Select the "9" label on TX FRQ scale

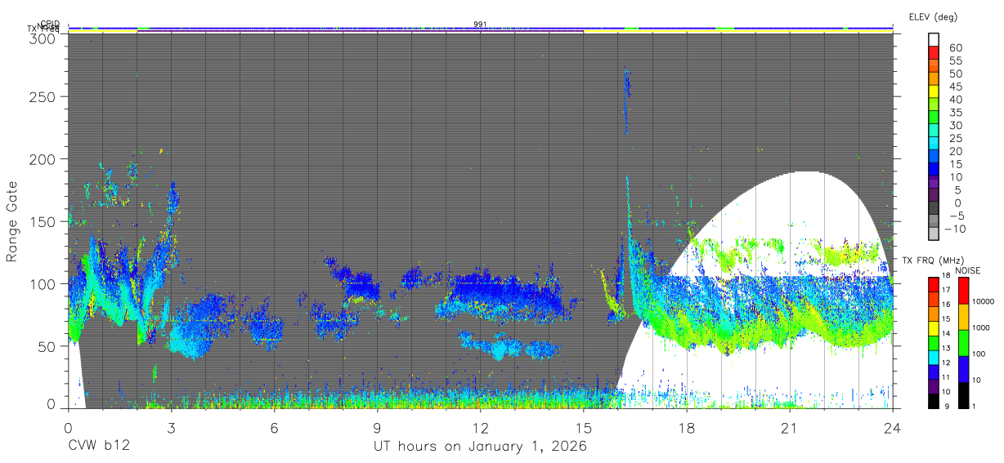[x=947, y=407]
